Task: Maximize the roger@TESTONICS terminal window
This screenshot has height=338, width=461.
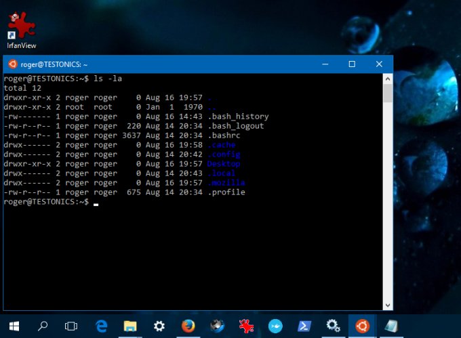Action: 352,64
